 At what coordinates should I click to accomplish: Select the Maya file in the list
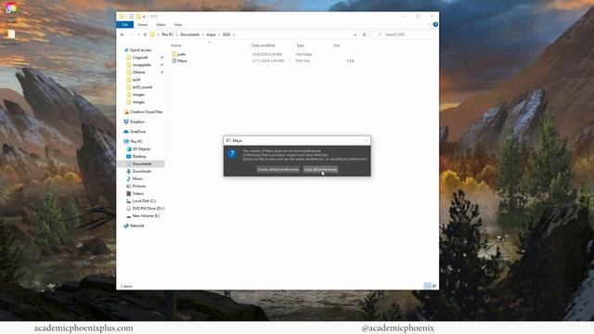pyautogui.click(x=182, y=60)
